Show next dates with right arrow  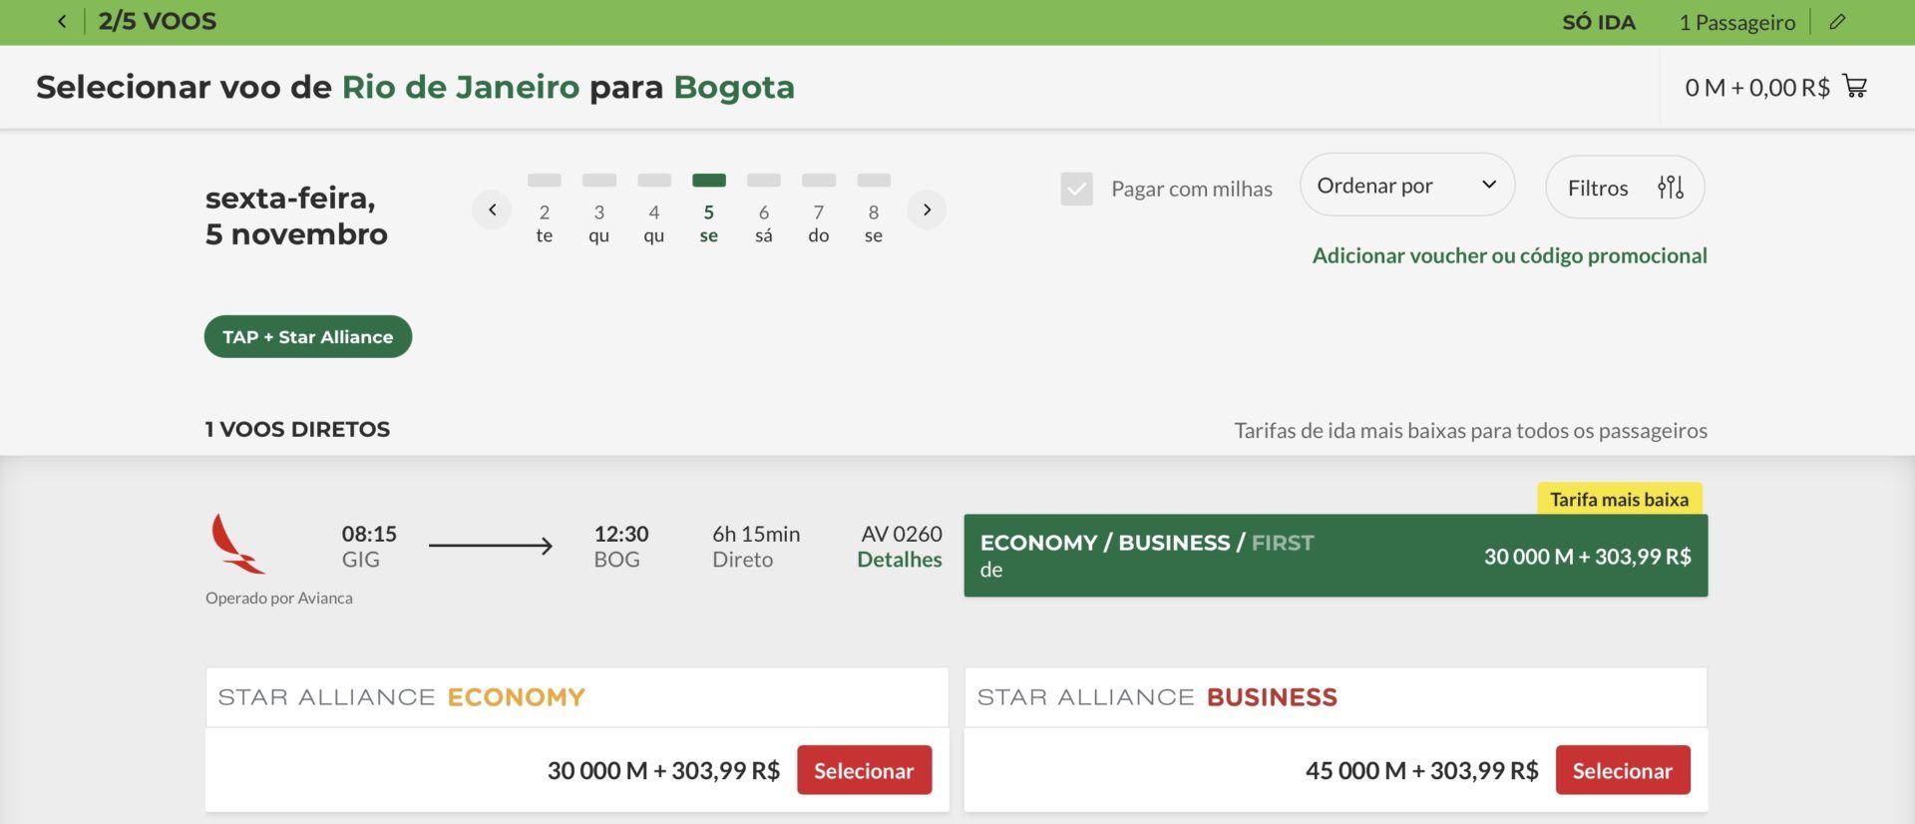(x=927, y=209)
